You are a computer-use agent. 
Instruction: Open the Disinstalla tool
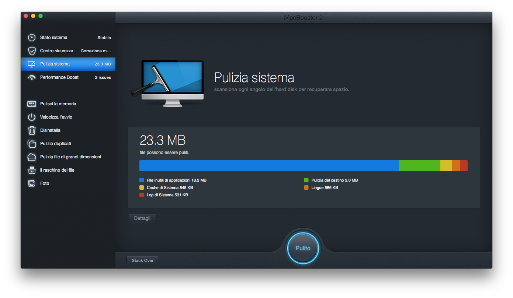68,130
